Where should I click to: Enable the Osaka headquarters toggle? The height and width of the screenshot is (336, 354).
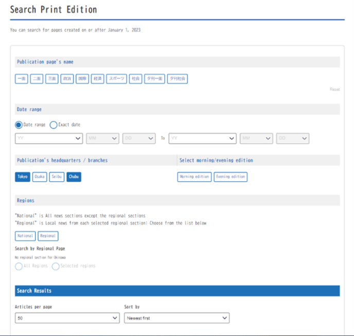coord(40,177)
